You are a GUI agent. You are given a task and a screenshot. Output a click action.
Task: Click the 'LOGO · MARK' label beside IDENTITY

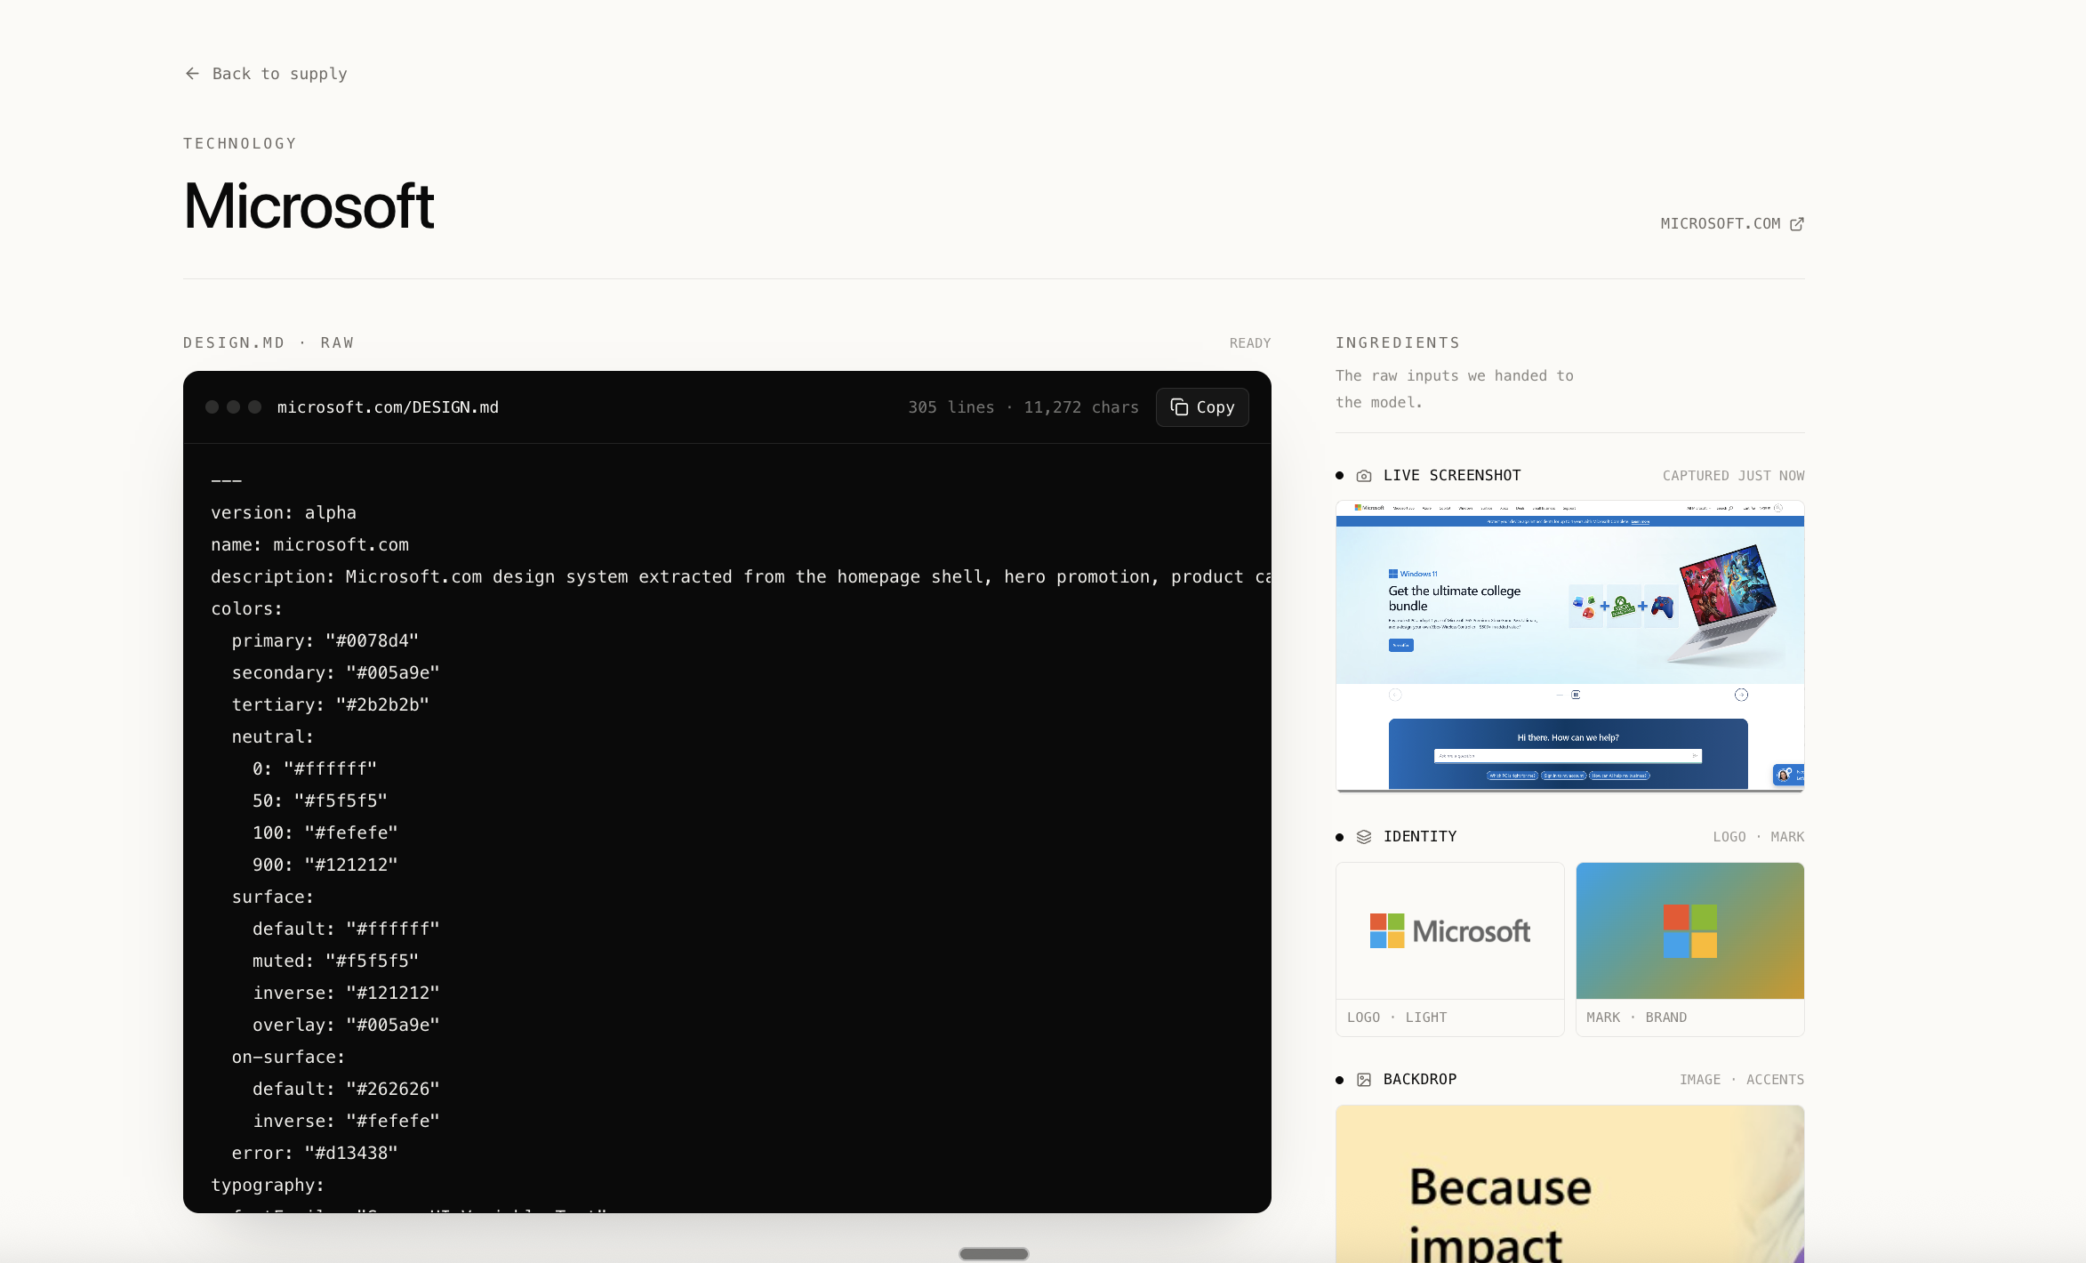pyautogui.click(x=1759, y=837)
